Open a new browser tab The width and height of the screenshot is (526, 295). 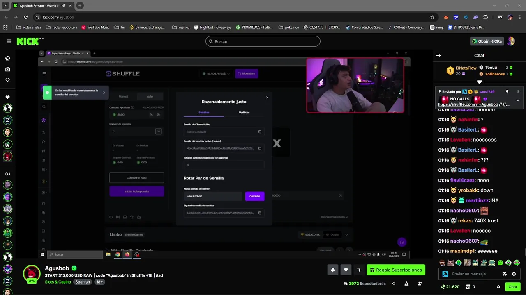click(x=80, y=6)
